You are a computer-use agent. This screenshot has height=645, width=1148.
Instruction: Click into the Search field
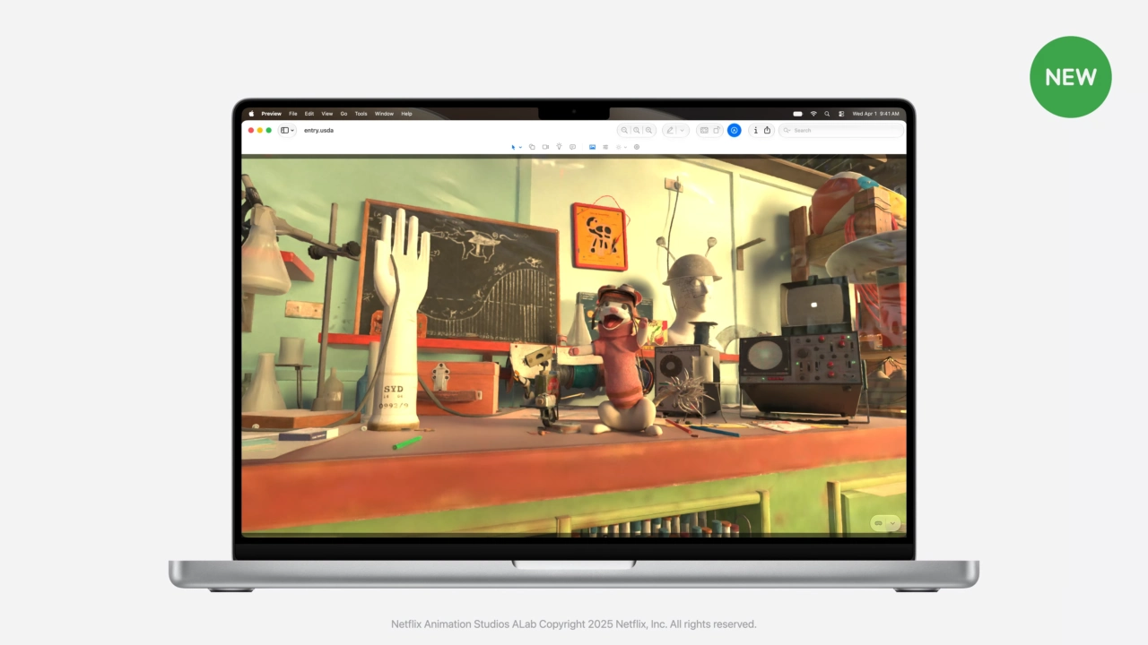click(x=841, y=130)
